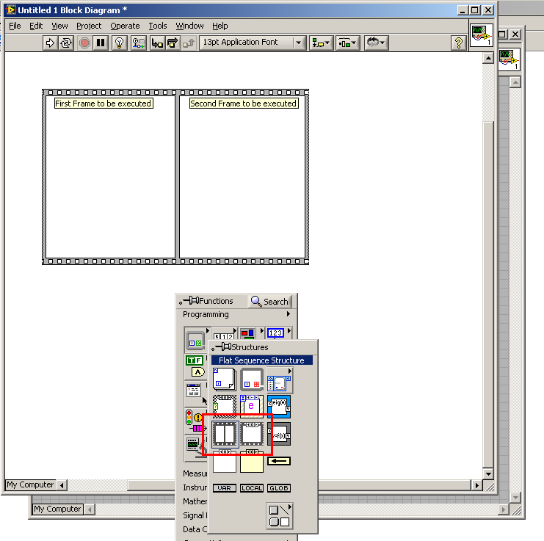Click the Run arrow button
Image resolution: width=544 pixels, height=541 pixels.
coord(50,43)
